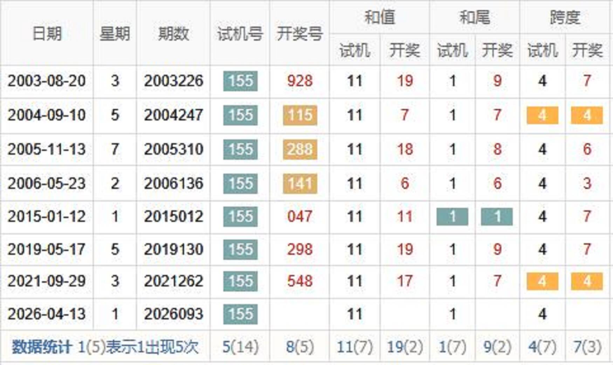This screenshot has width=613, height=365.
Task: Click the red winning number 047
Action: [x=300, y=217]
